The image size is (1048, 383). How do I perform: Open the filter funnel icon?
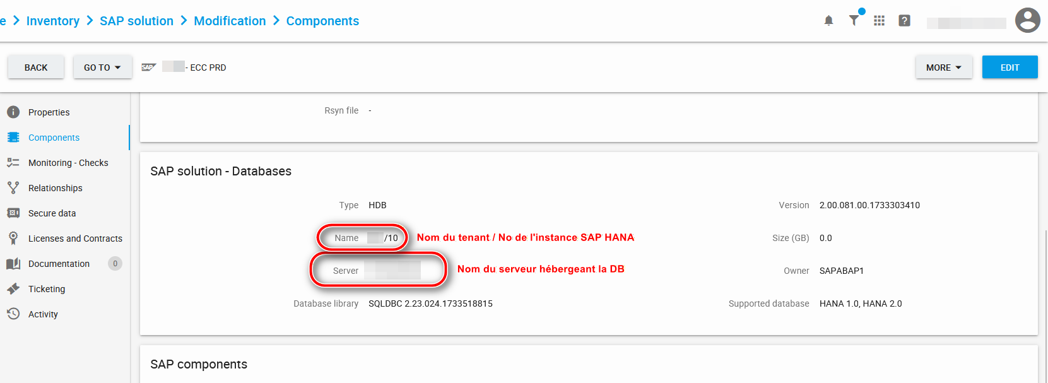854,20
